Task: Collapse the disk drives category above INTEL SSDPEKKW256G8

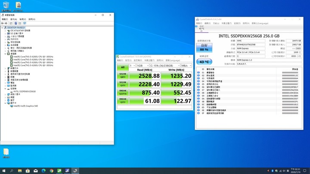Action: (5, 89)
